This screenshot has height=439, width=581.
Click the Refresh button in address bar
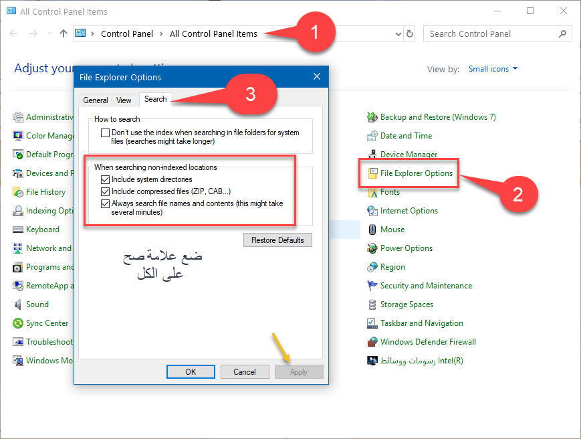[409, 33]
